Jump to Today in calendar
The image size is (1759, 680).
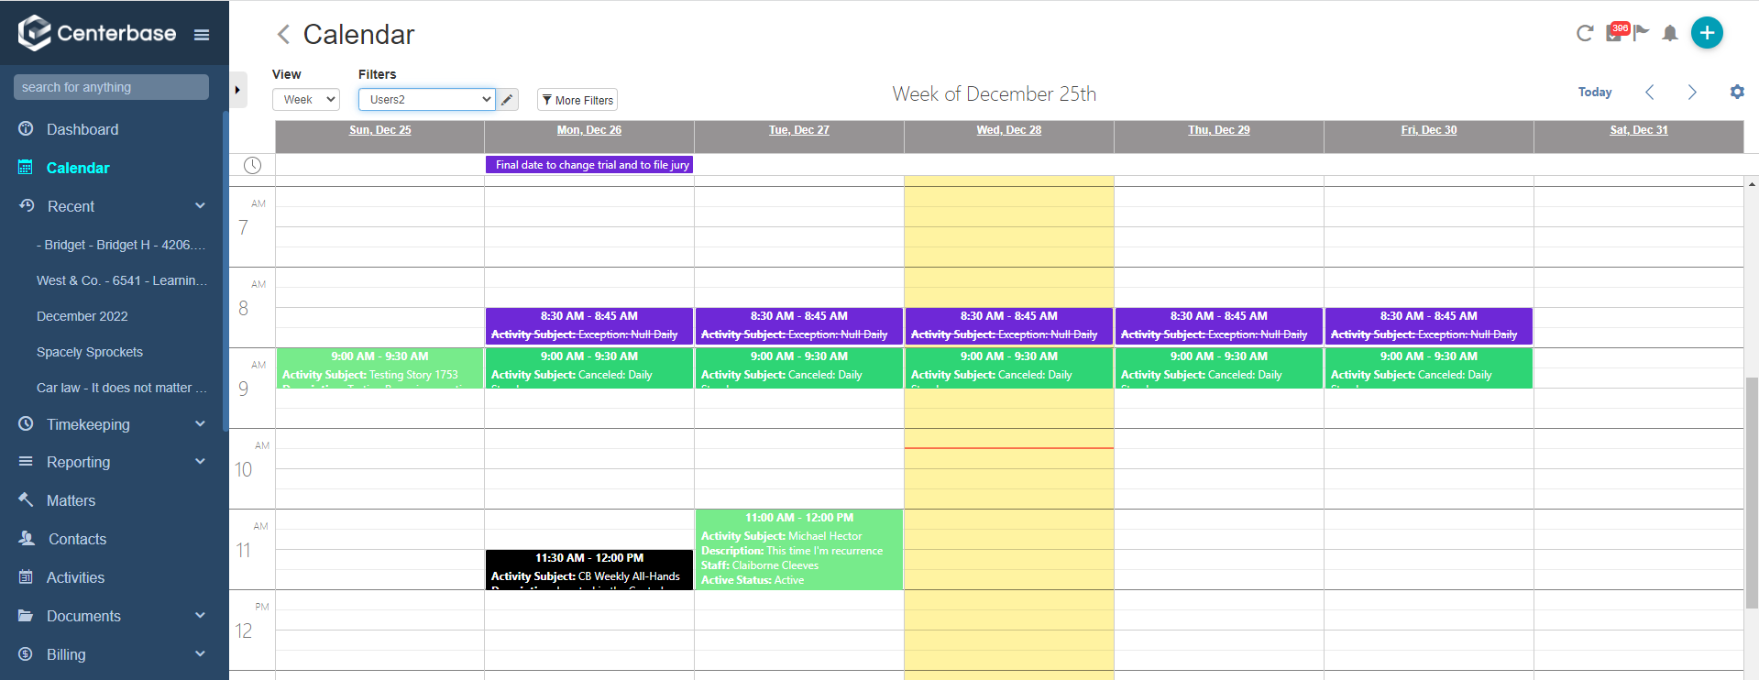[1594, 92]
